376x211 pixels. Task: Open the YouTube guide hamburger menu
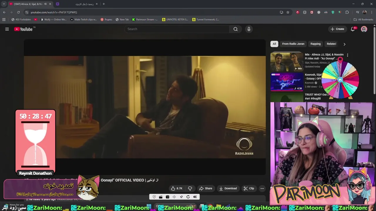[x=7, y=29]
